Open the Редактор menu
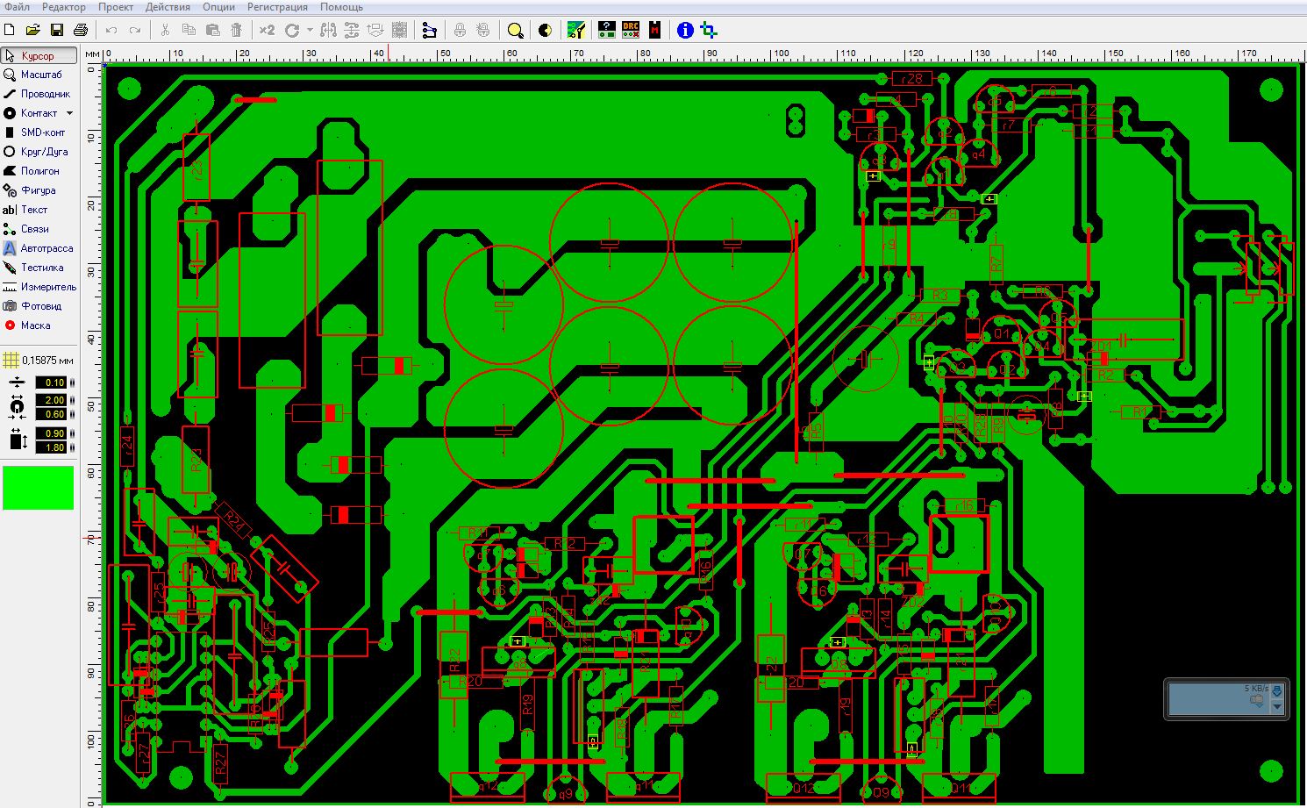This screenshot has width=1307, height=808. pyautogui.click(x=64, y=6)
